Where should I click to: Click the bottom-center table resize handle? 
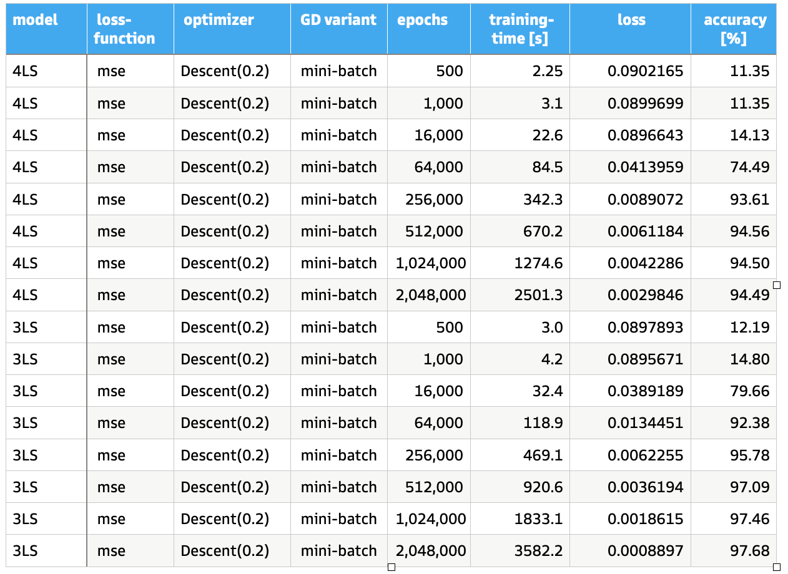(392, 567)
